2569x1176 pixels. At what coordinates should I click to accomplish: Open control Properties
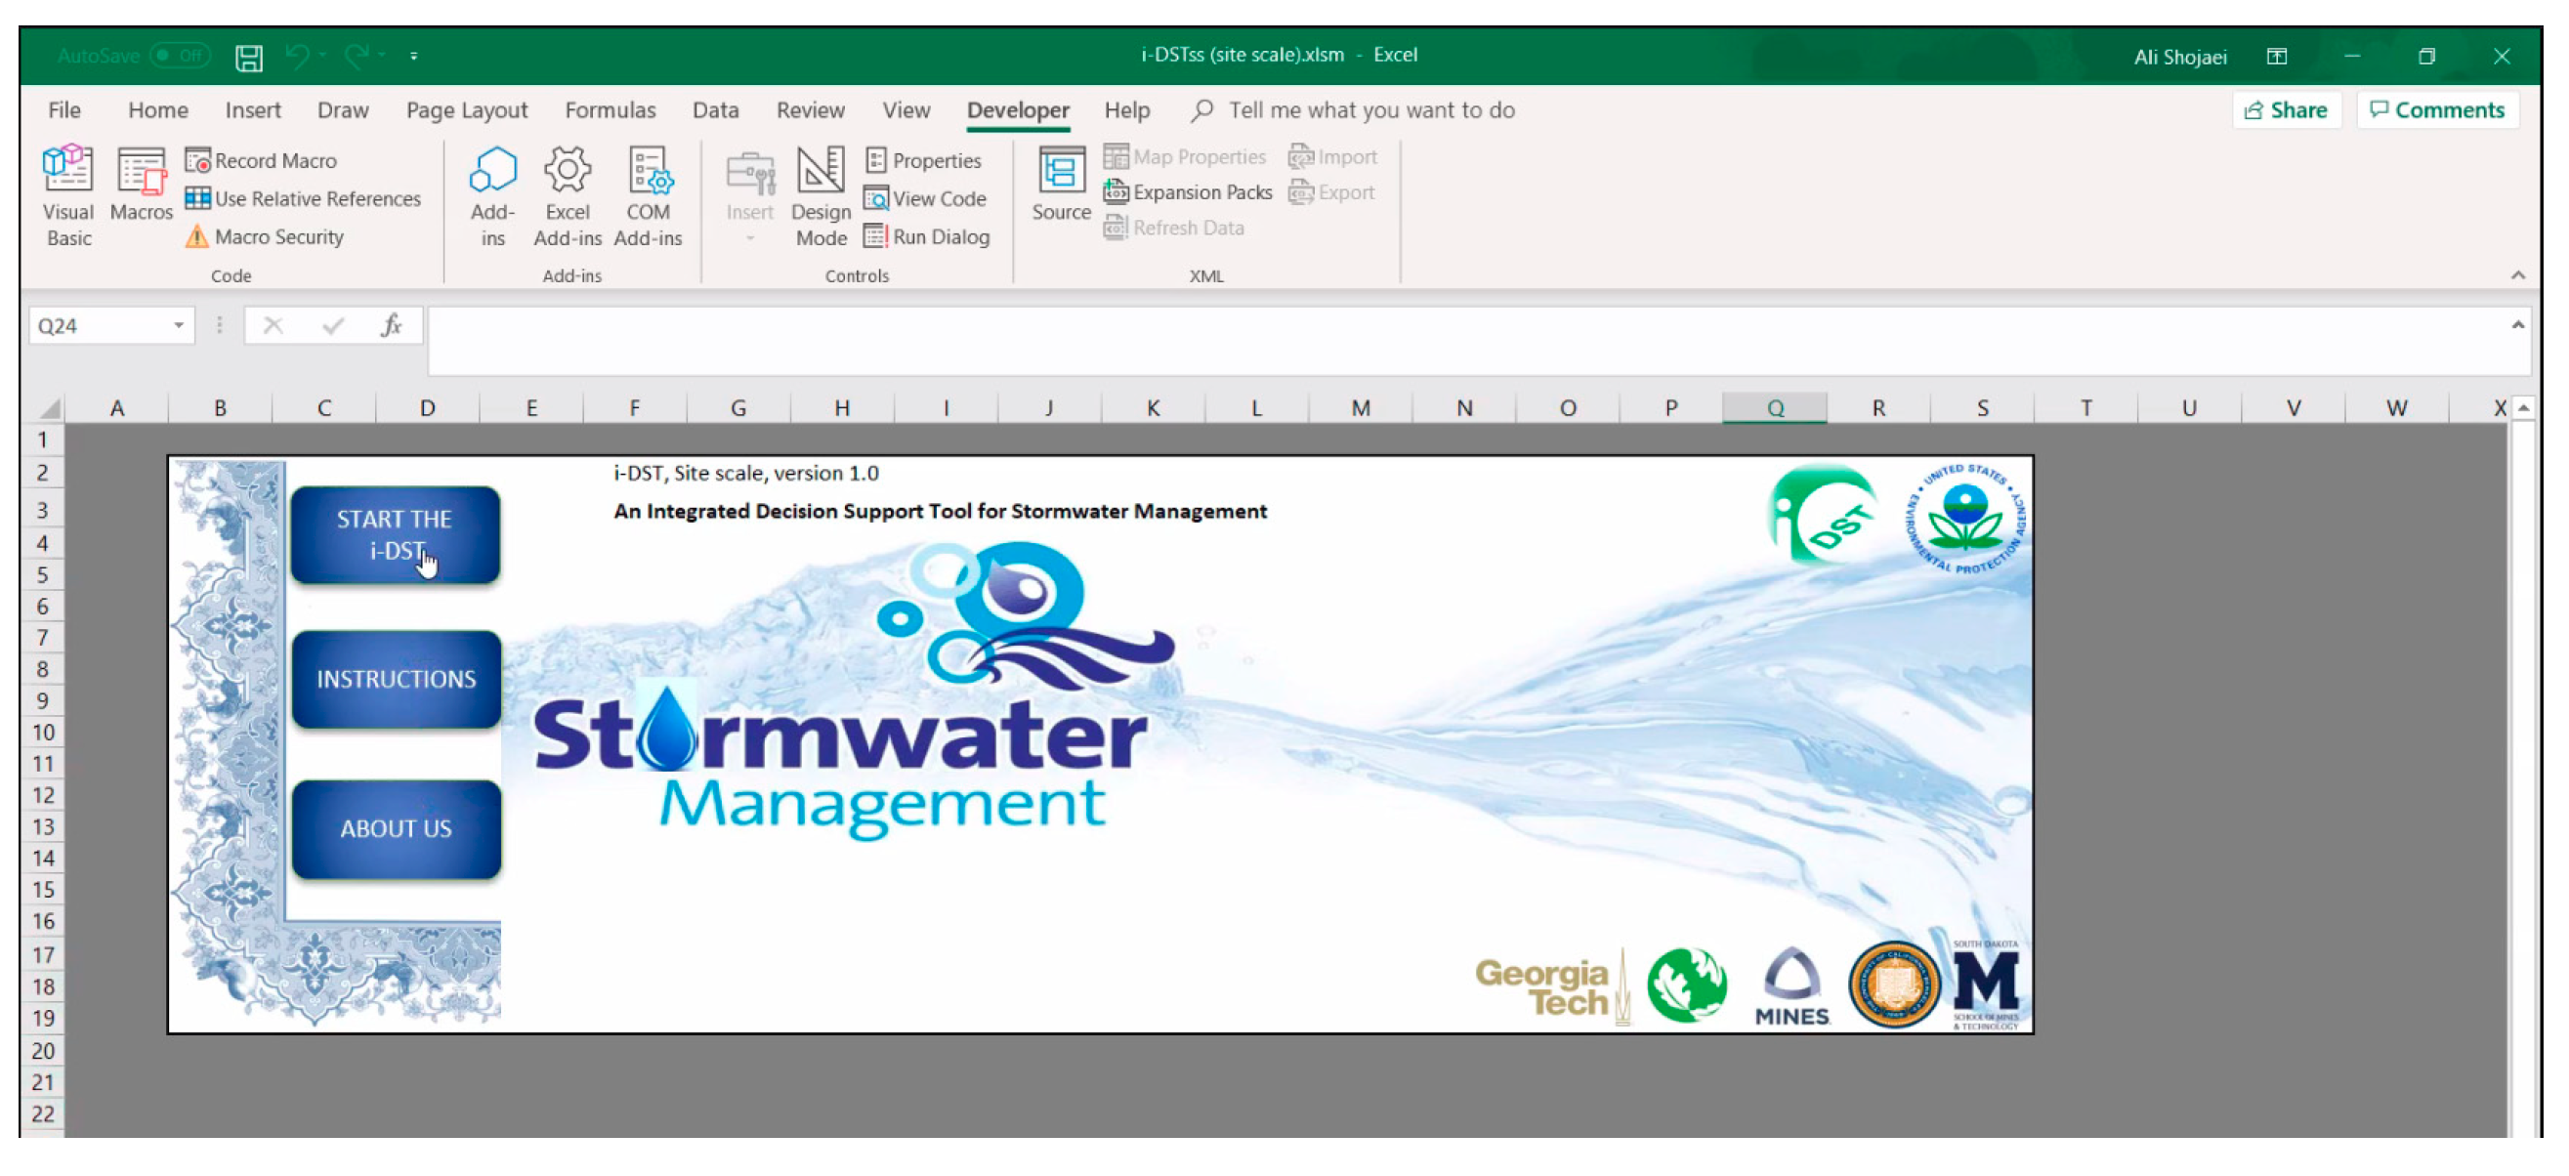coord(923,160)
